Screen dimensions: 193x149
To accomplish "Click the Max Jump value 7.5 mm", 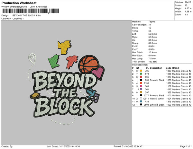I will click(152, 58).
